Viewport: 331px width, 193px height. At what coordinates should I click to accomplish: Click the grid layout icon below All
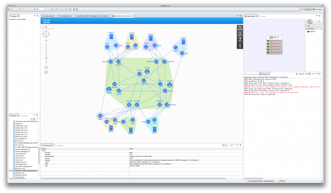click(46, 72)
